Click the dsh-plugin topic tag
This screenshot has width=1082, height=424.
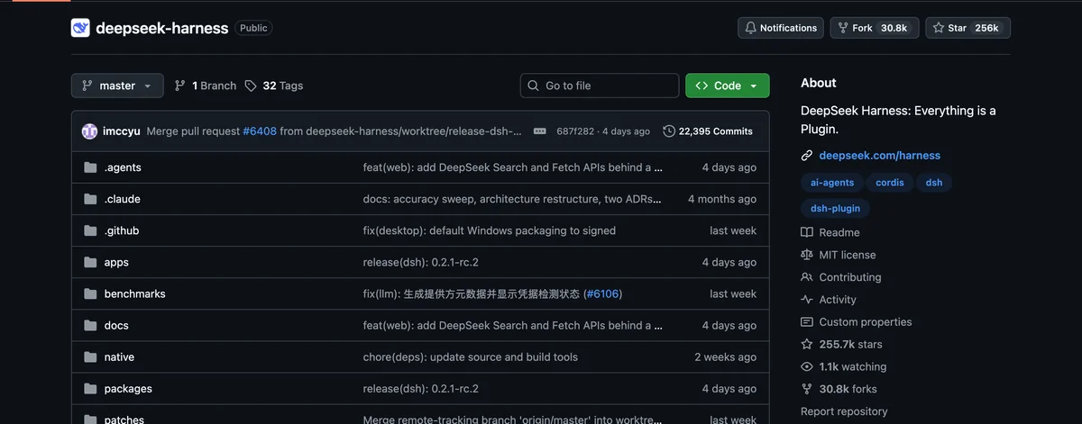click(835, 208)
